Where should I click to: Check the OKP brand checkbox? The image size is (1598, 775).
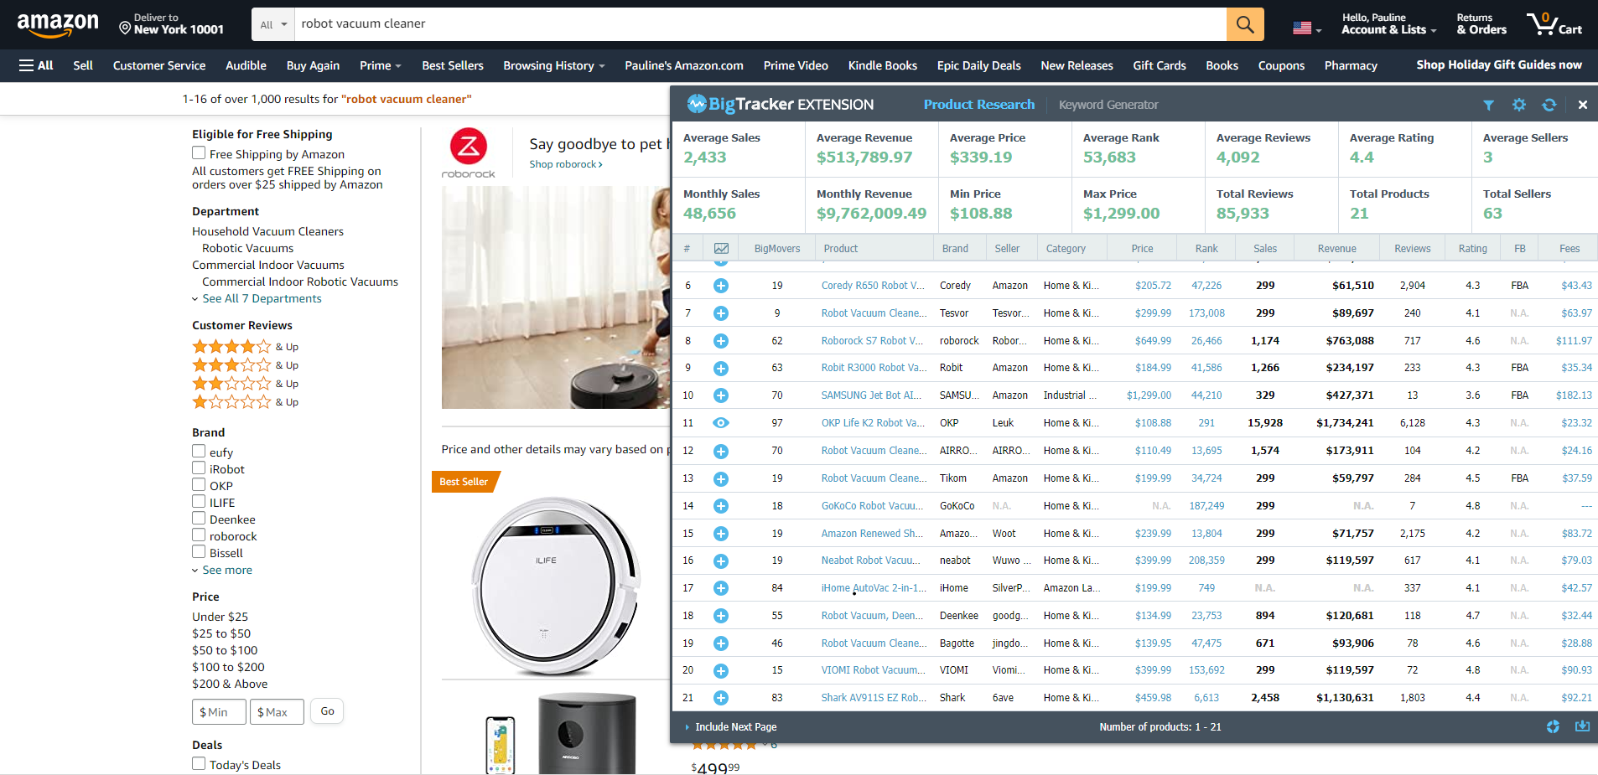click(x=199, y=485)
